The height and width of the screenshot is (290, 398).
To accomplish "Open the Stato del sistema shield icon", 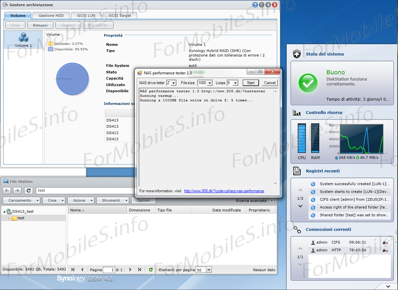I will (x=296, y=54).
